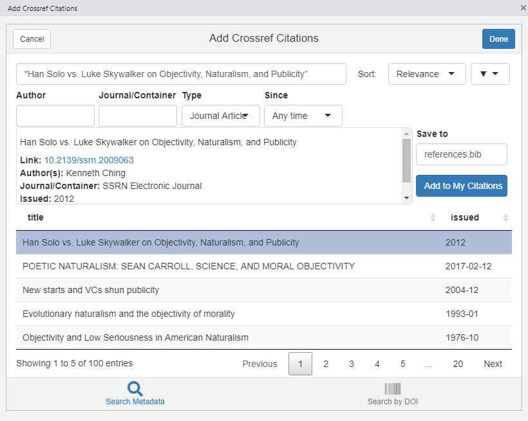This screenshot has height=421, width=528.
Task: Open the DOI link 10.2139/ssrn.2009063
Action: point(89,160)
